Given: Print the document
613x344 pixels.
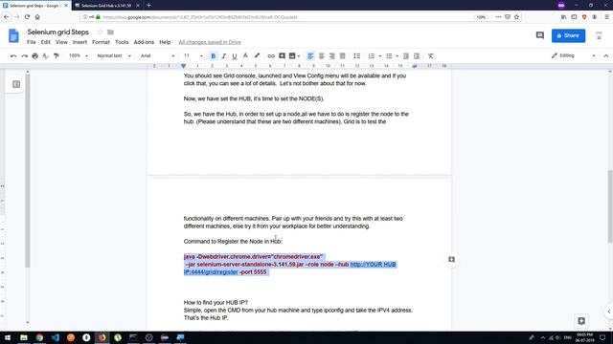Looking at the screenshot, I should click(x=34, y=56).
